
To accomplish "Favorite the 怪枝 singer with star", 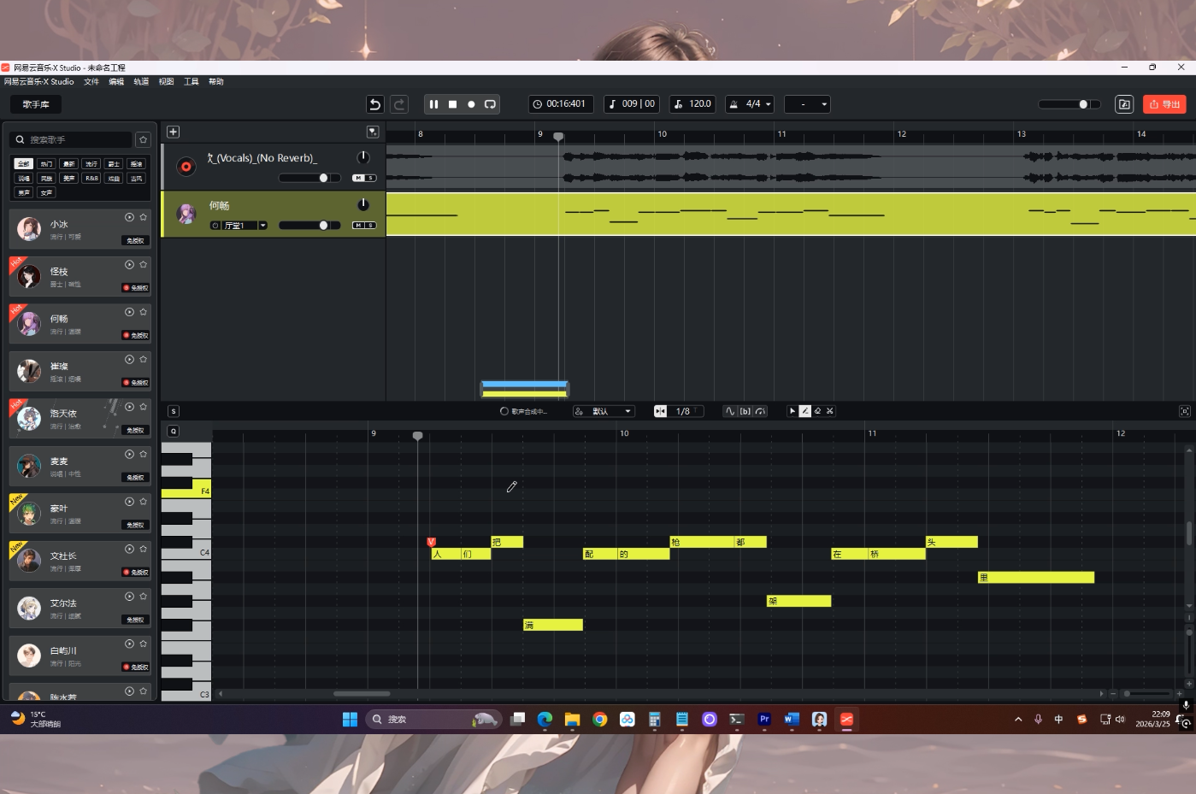I will 143,265.
